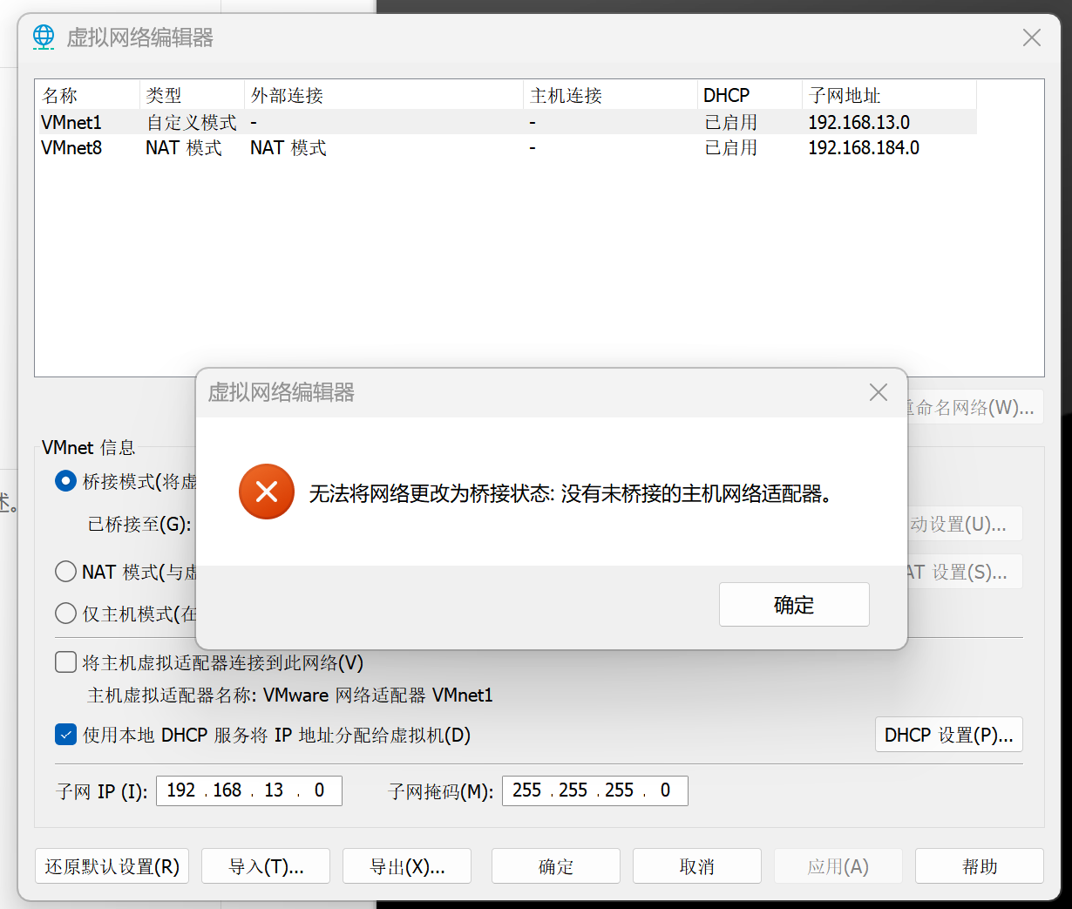Image resolution: width=1072 pixels, height=909 pixels.
Task: Select the NAT 模式 radio button
Action: pos(65,572)
